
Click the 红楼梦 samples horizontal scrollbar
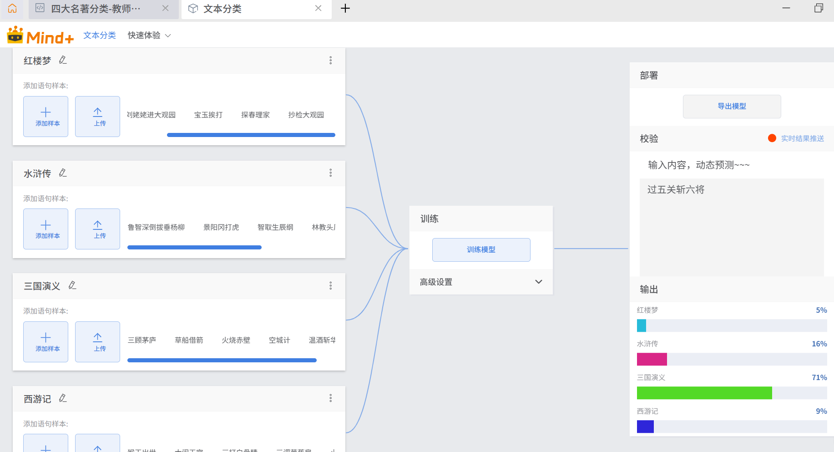[x=251, y=135]
